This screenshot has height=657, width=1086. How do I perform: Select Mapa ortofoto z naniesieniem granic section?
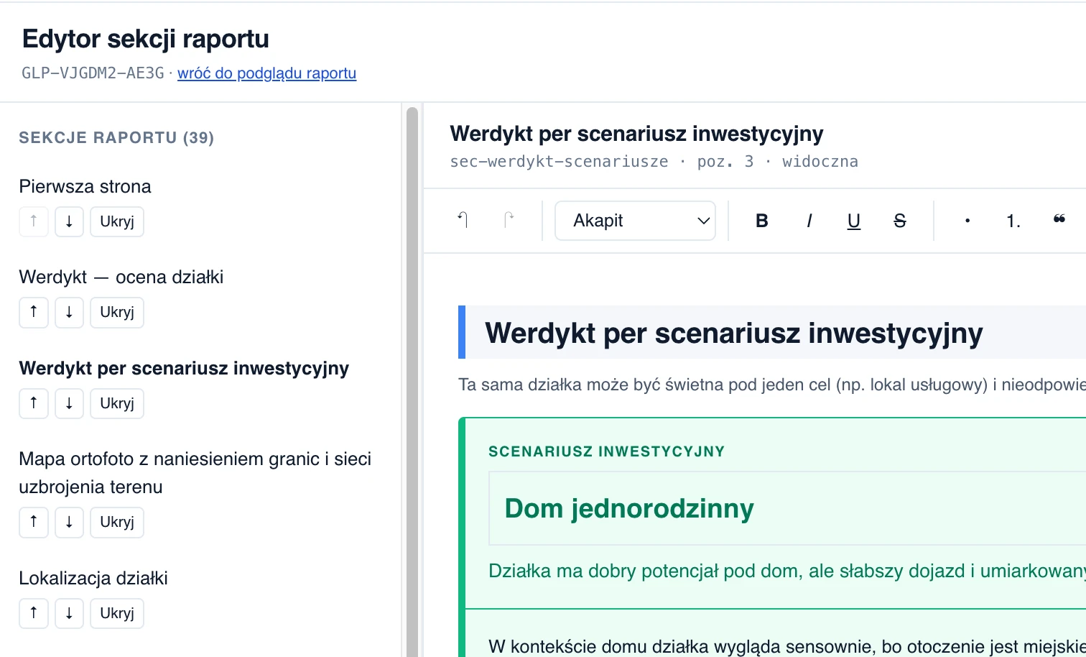tap(195, 473)
